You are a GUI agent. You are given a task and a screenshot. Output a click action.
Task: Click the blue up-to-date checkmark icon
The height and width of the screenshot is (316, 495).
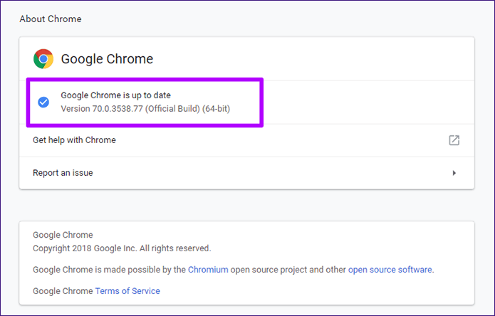[x=43, y=102]
